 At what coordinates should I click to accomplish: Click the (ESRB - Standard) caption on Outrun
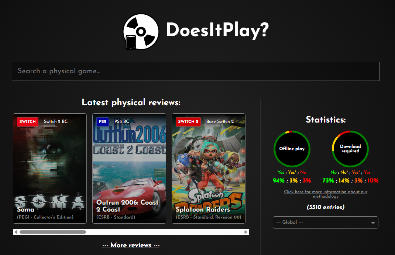pyautogui.click(x=116, y=217)
